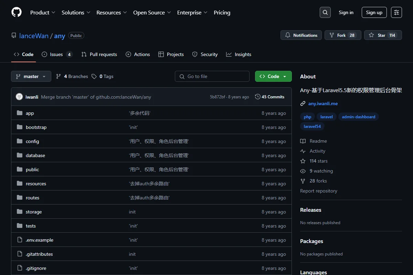Open the any.iwanli.me website link
The image size is (413, 275).
323,103
